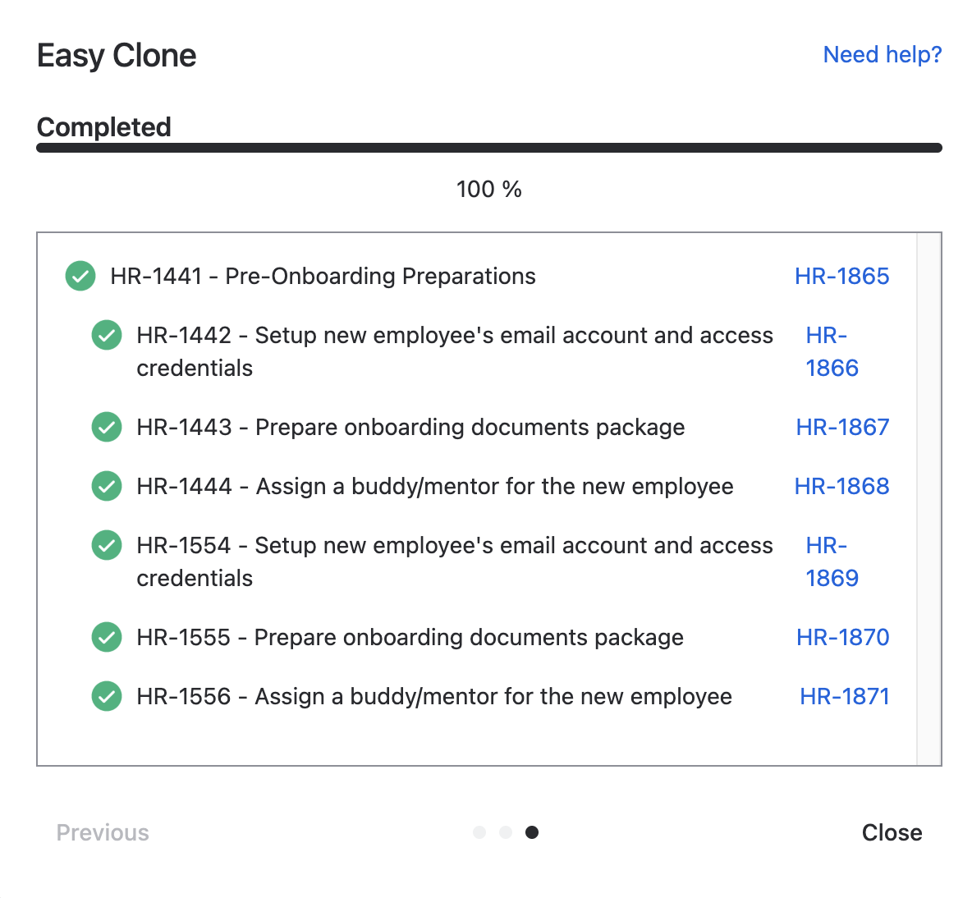
Task: Open cloned issue HR-1866
Action: click(832, 351)
